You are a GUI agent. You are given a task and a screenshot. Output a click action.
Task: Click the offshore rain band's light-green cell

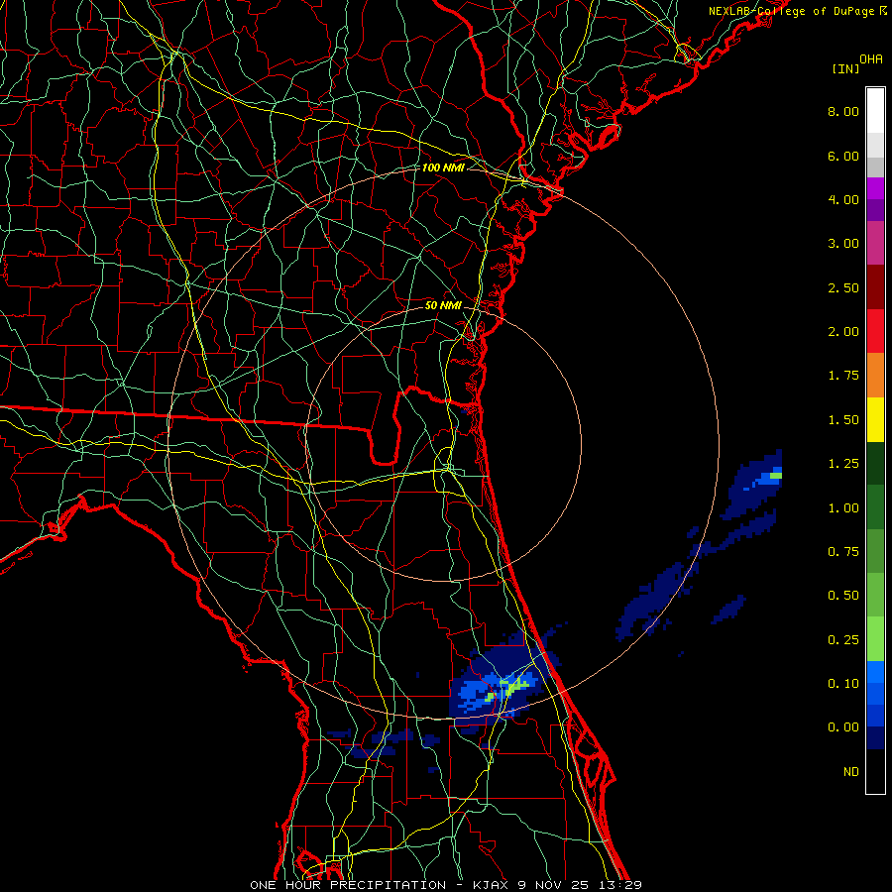click(x=776, y=476)
